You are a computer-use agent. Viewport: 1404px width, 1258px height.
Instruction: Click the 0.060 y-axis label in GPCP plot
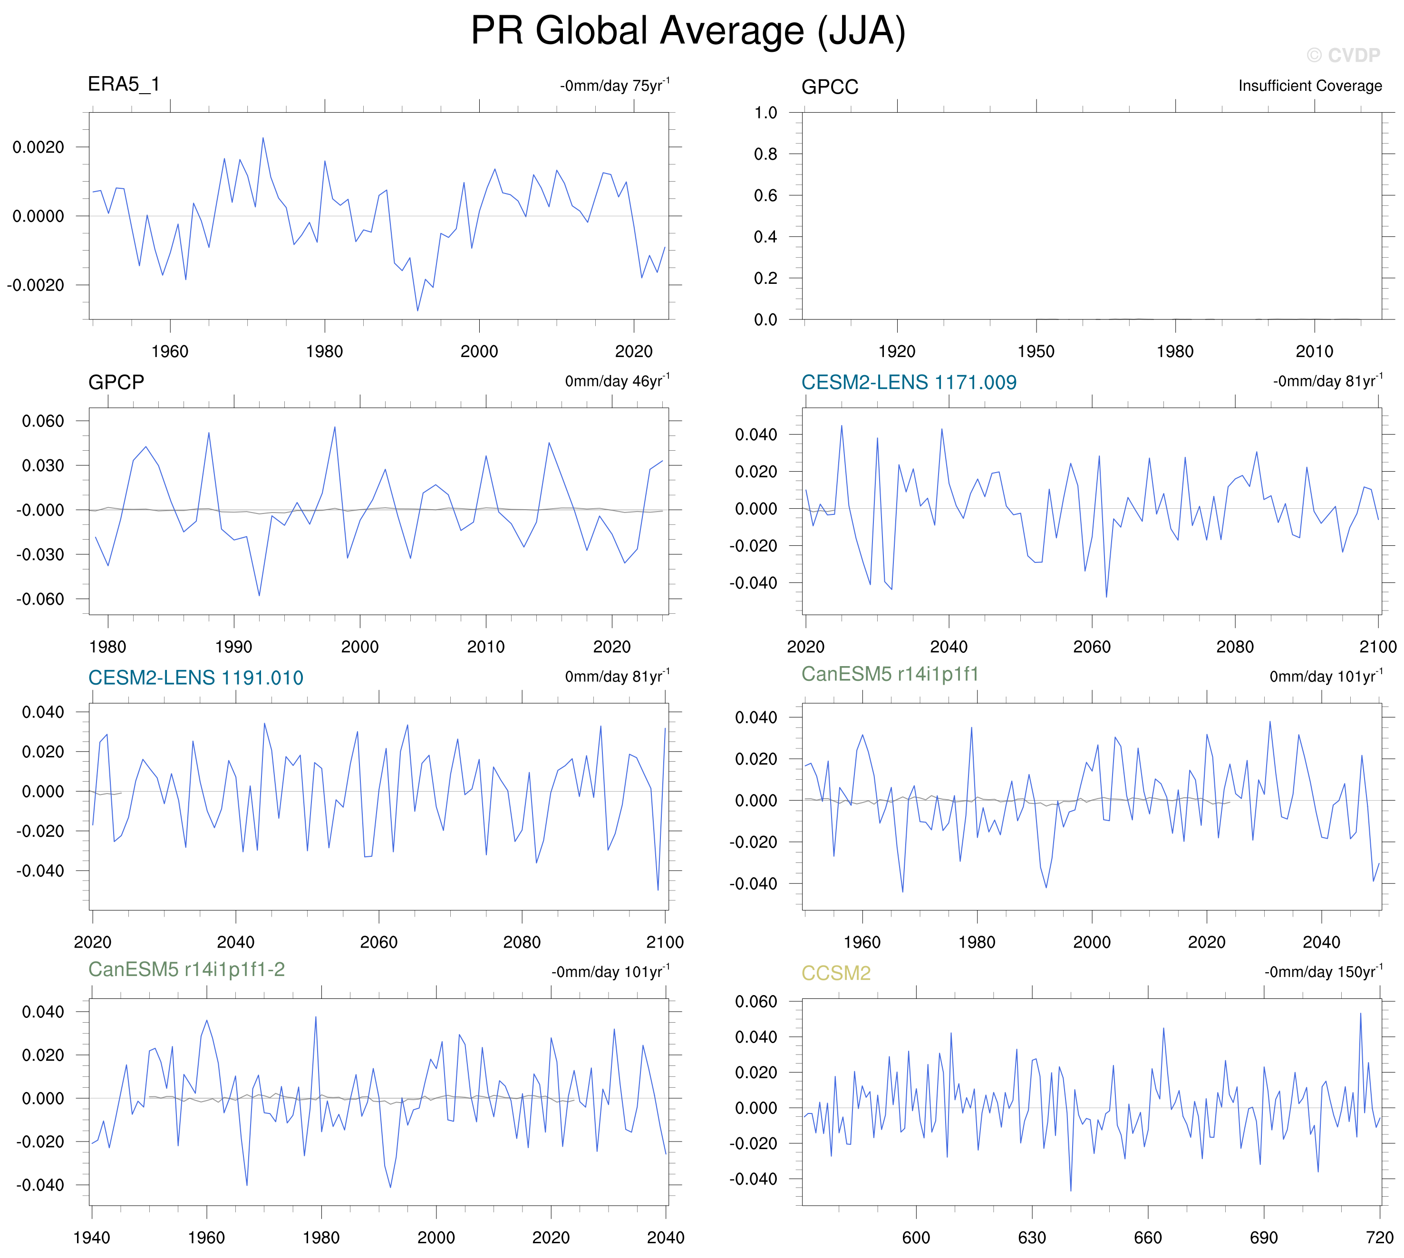[43, 421]
